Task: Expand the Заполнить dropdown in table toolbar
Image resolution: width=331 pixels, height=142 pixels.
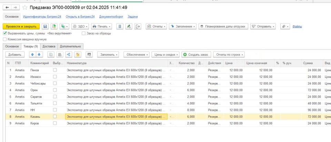Action: point(108,54)
